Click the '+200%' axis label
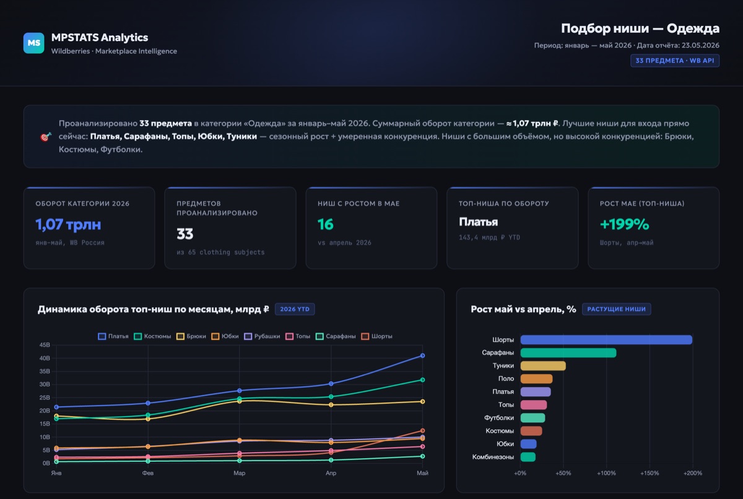Viewport: 743px width, 499px height. [692, 473]
